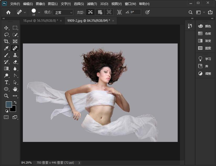Switch to the 18.psd document tab
216x166 pixels.
pos(40,20)
